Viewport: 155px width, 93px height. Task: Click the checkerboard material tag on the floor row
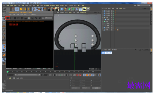[x=118, y=30]
